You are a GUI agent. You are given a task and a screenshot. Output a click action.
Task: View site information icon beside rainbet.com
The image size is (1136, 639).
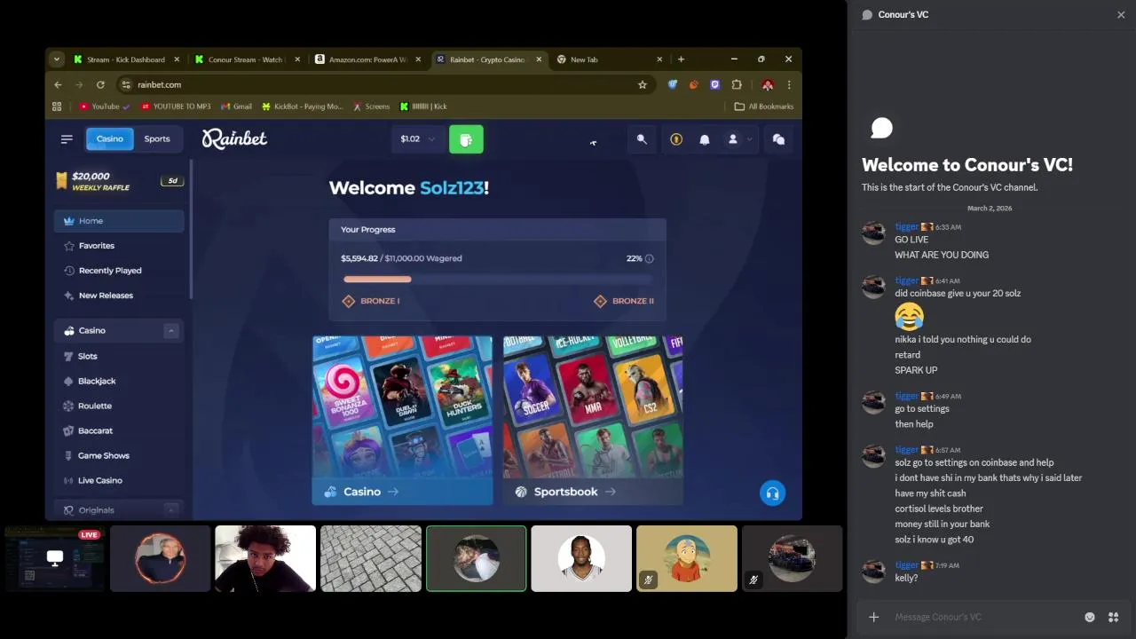tap(126, 84)
